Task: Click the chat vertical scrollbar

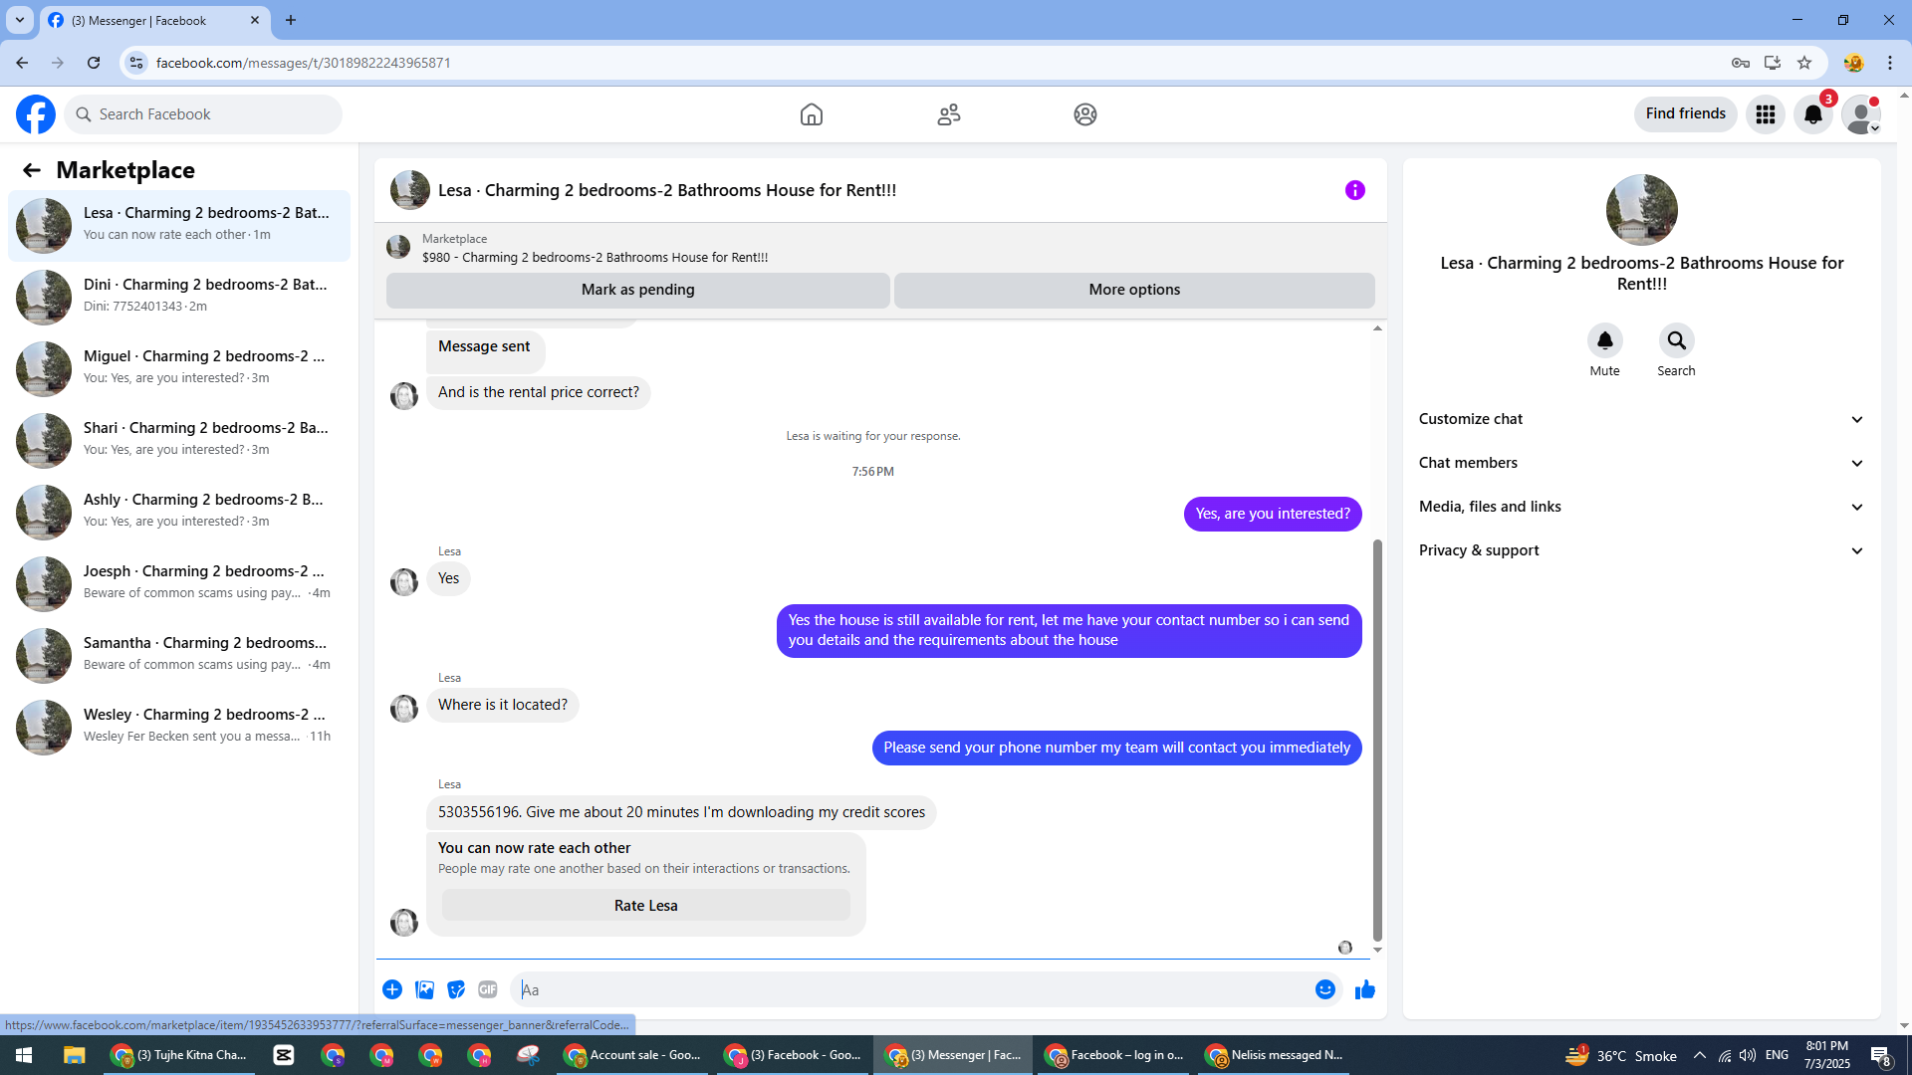Action: (x=1377, y=737)
